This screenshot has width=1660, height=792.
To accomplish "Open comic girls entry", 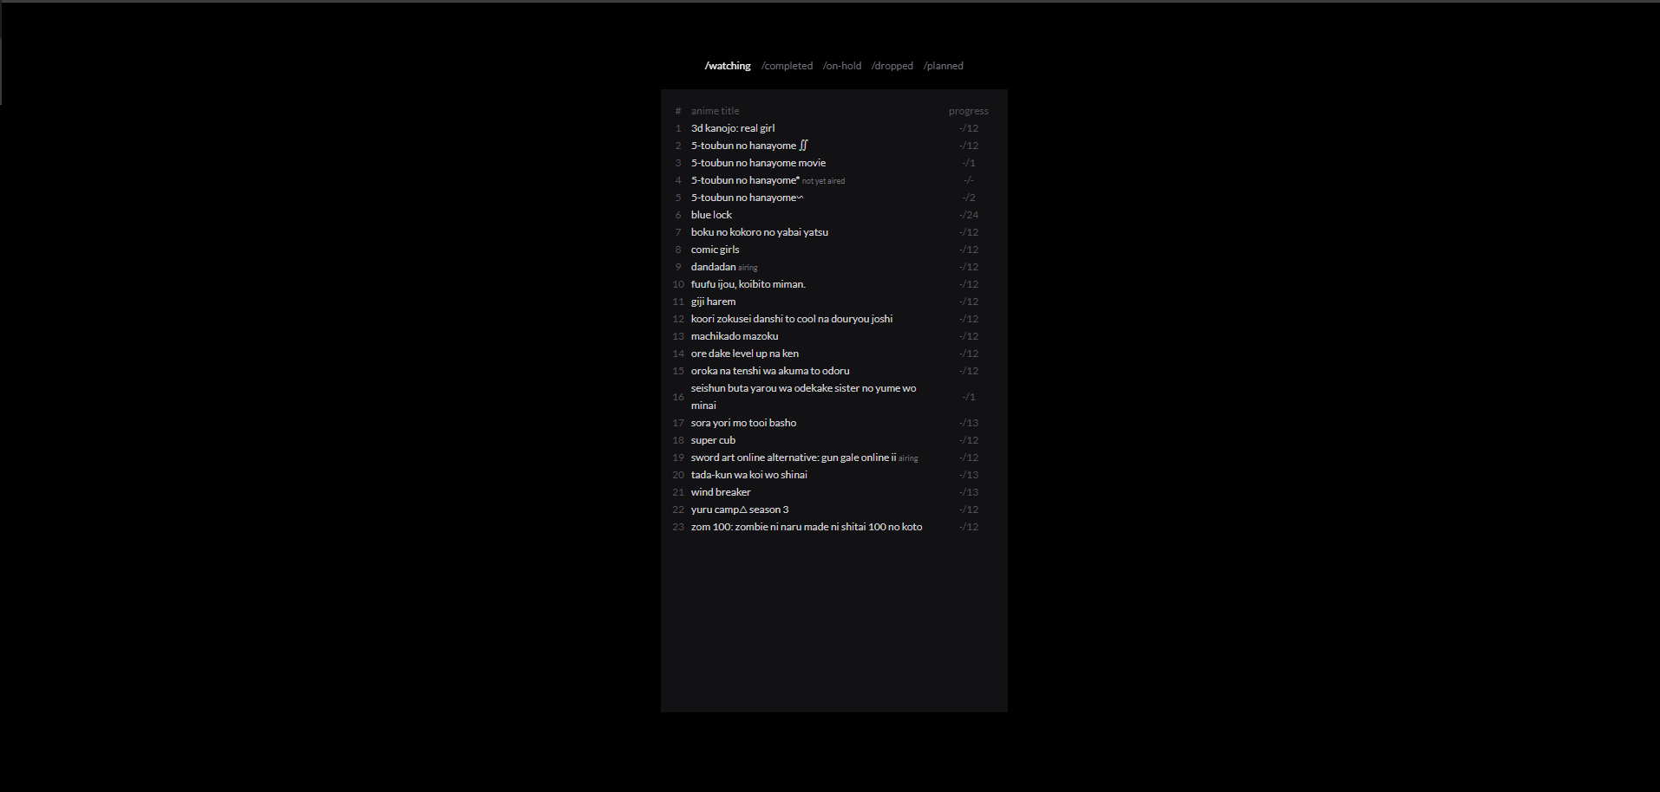I will tap(716, 250).
